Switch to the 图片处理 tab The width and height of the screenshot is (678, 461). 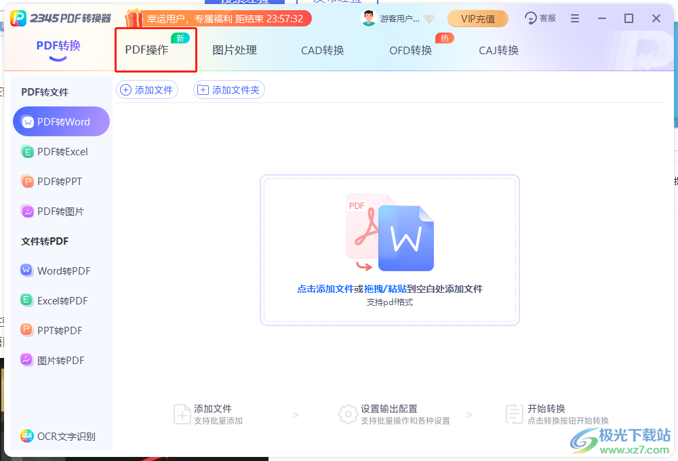pyautogui.click(x=235, y=50)
